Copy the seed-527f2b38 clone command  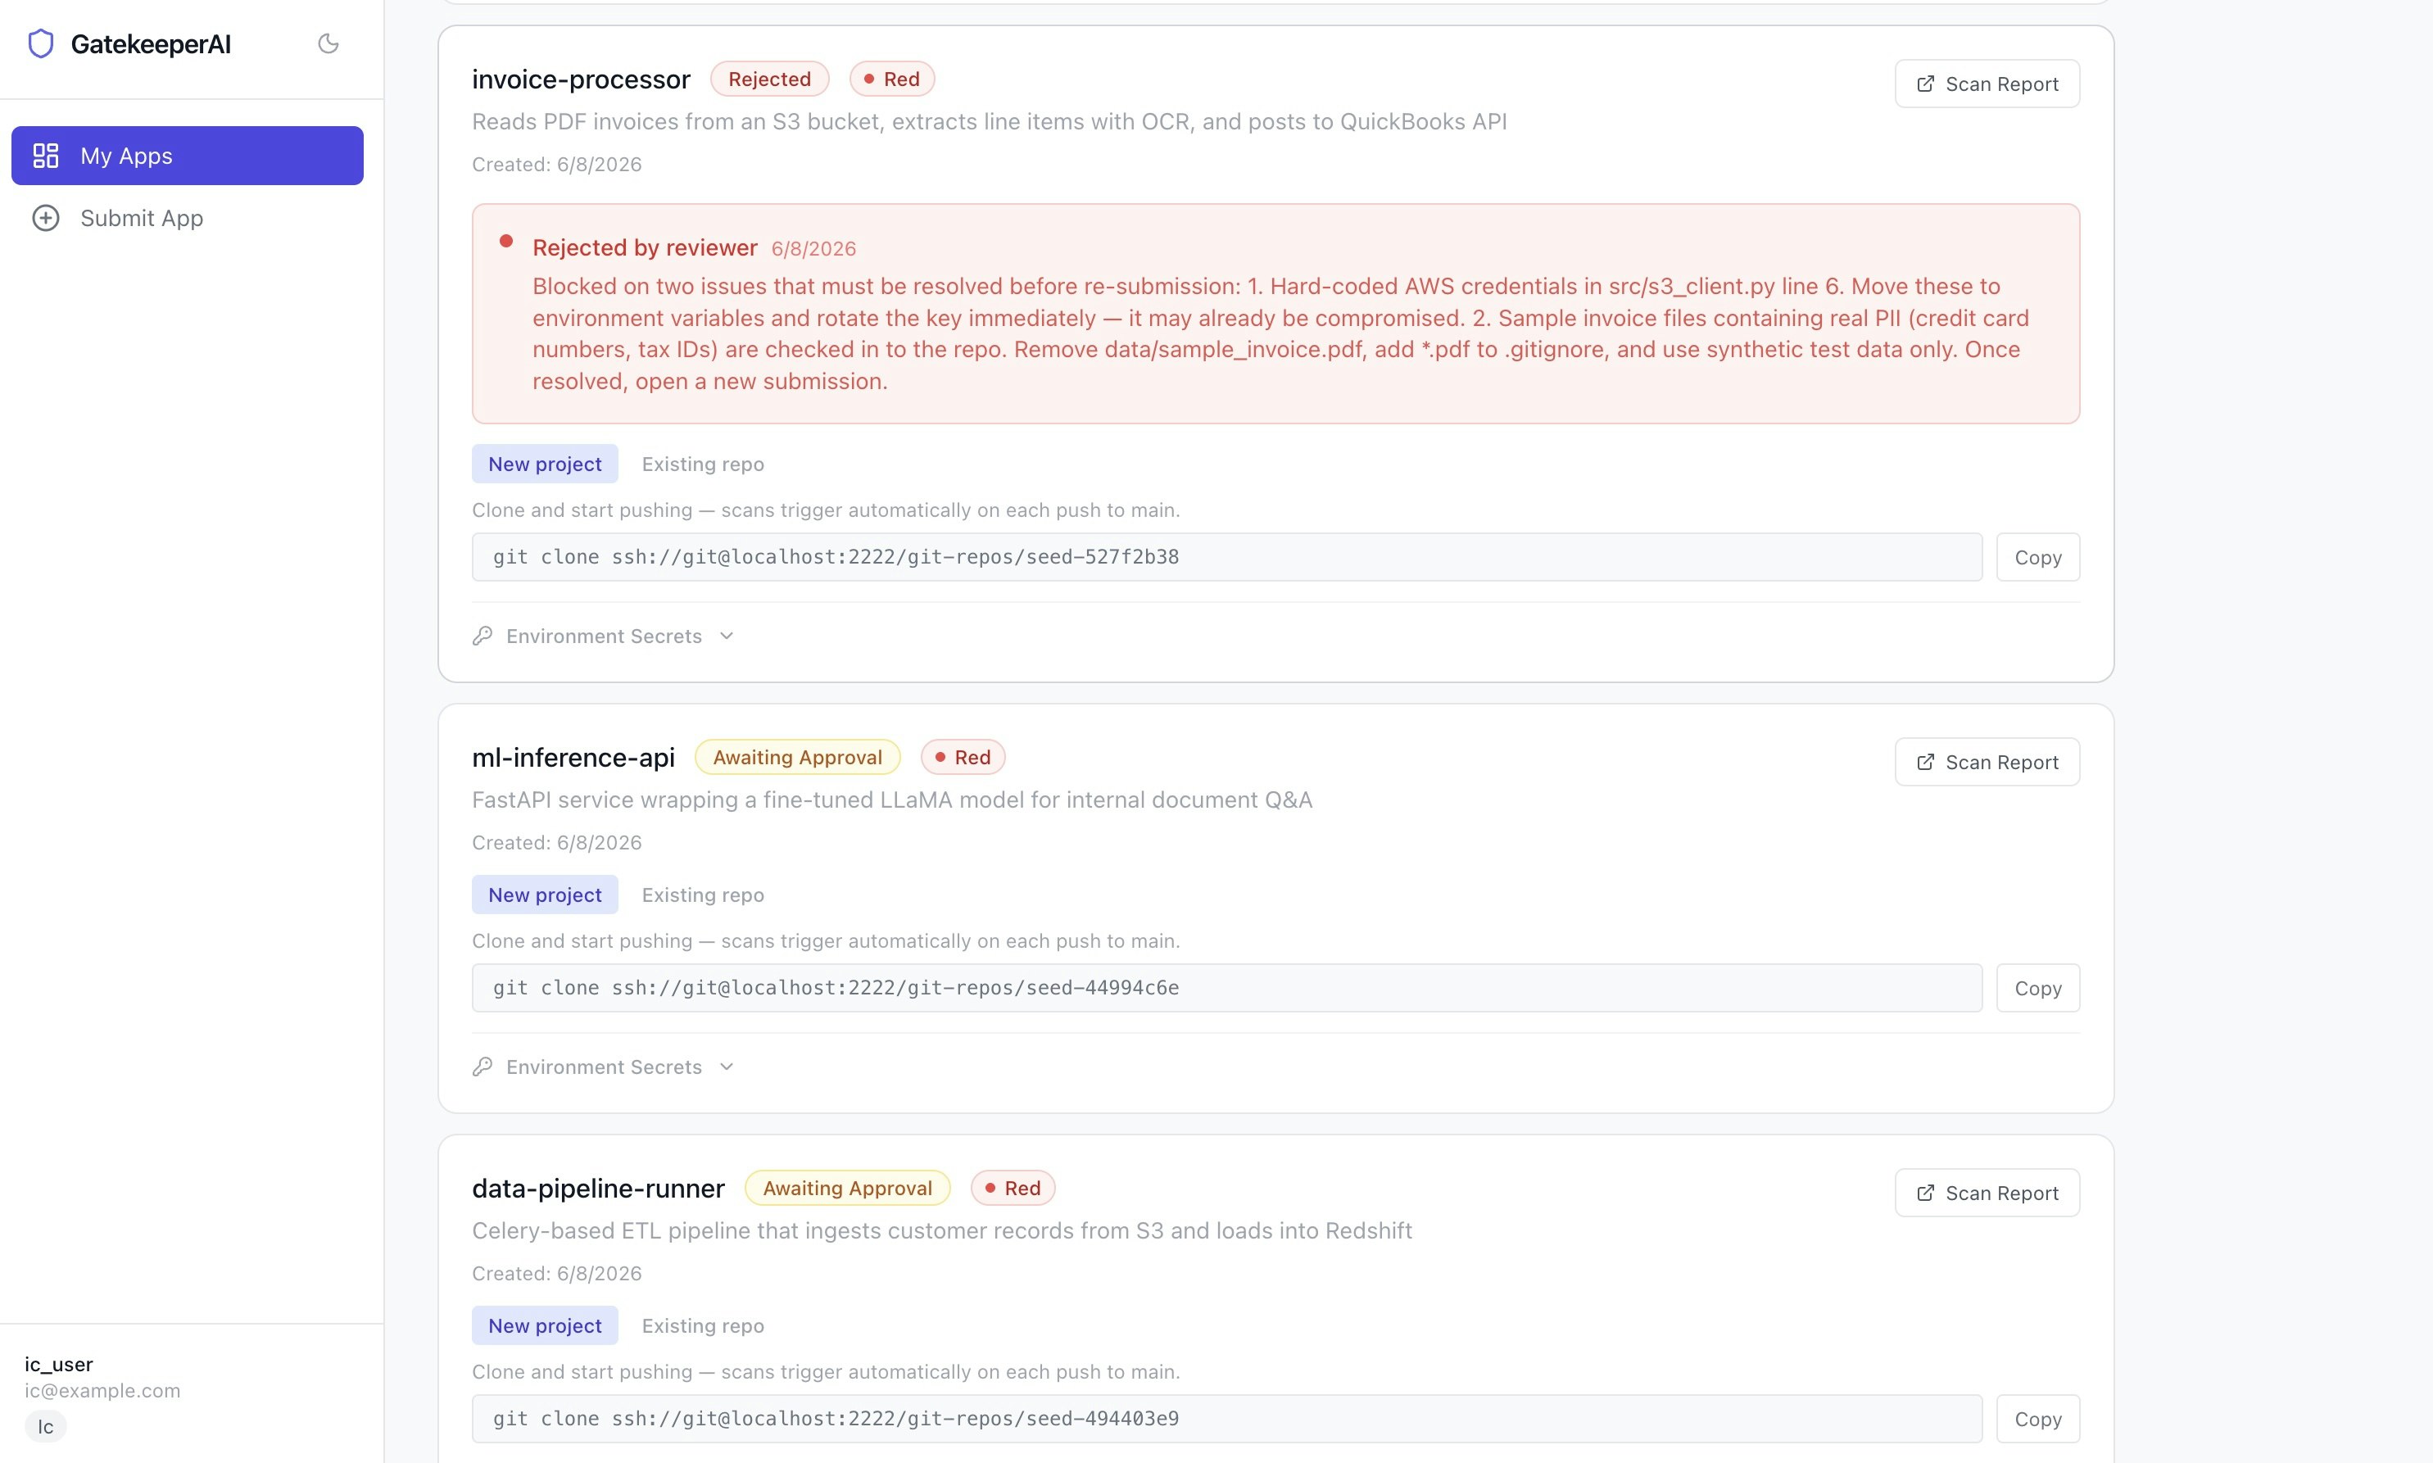click(x=2037, y=557)
